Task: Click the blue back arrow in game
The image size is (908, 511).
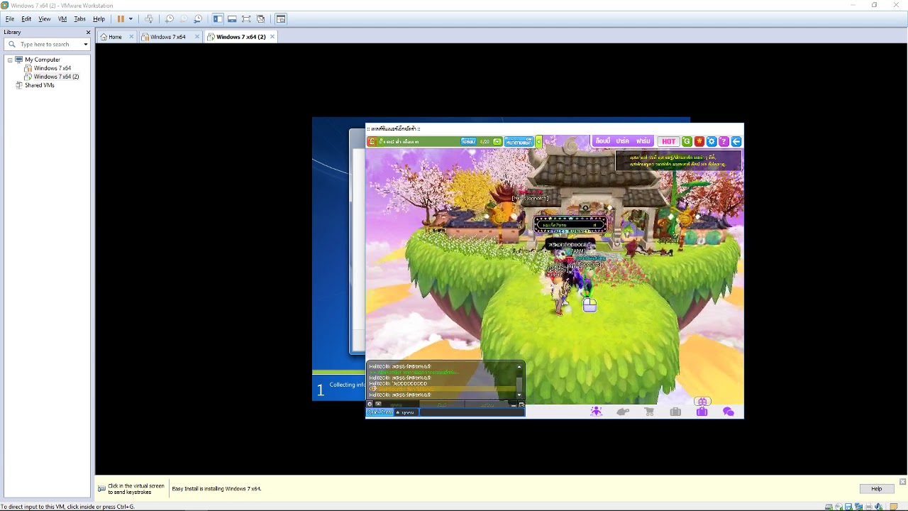Action: click(x=736, y=141)
